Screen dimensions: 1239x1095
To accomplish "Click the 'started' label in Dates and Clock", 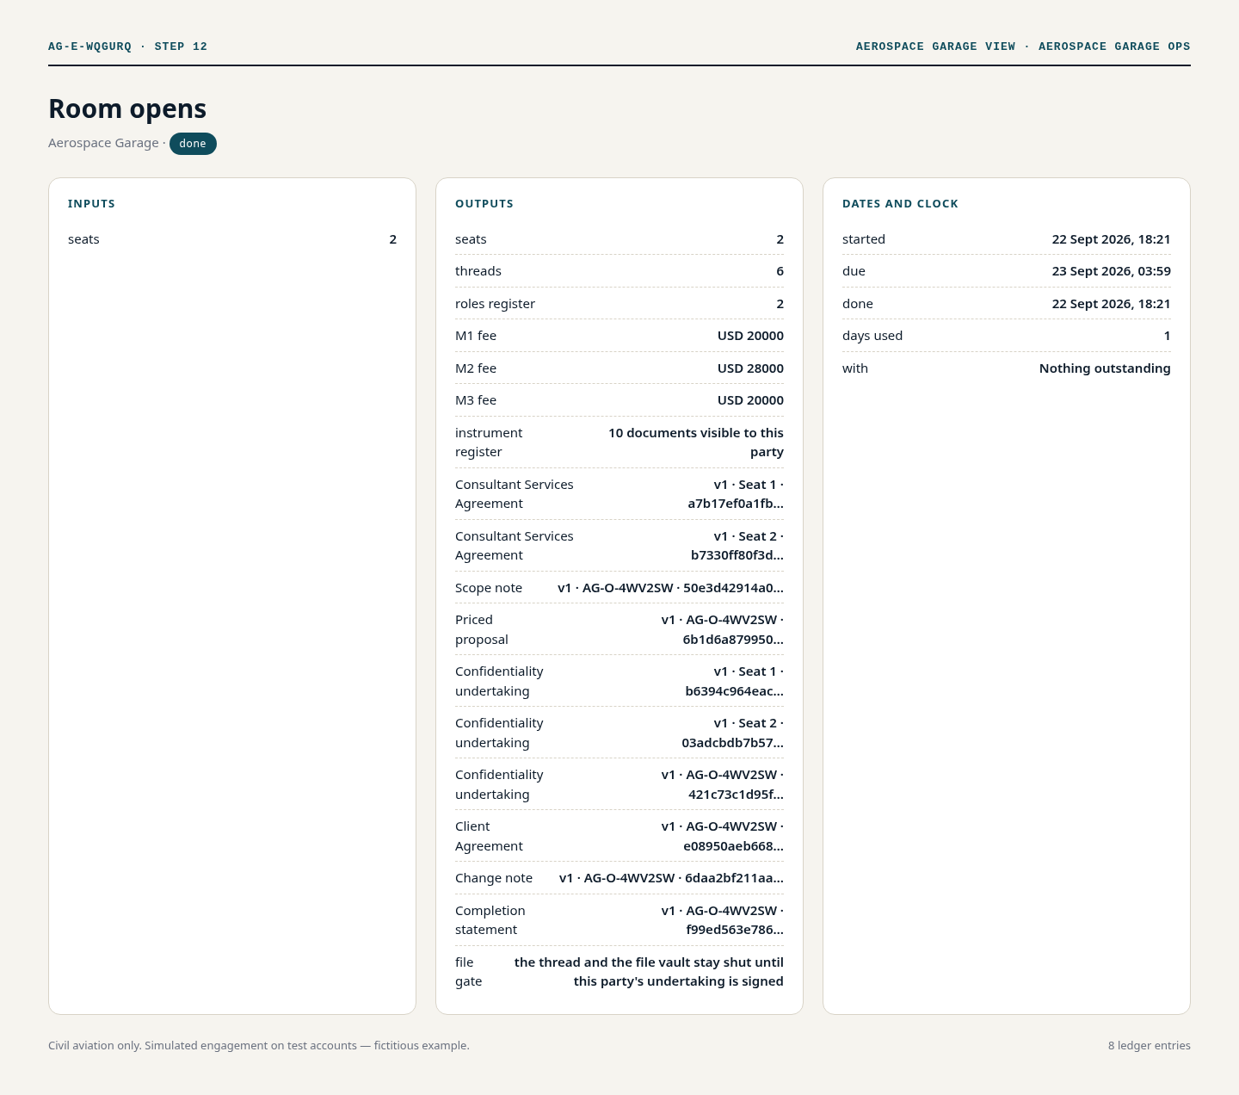I will (864, 239).
